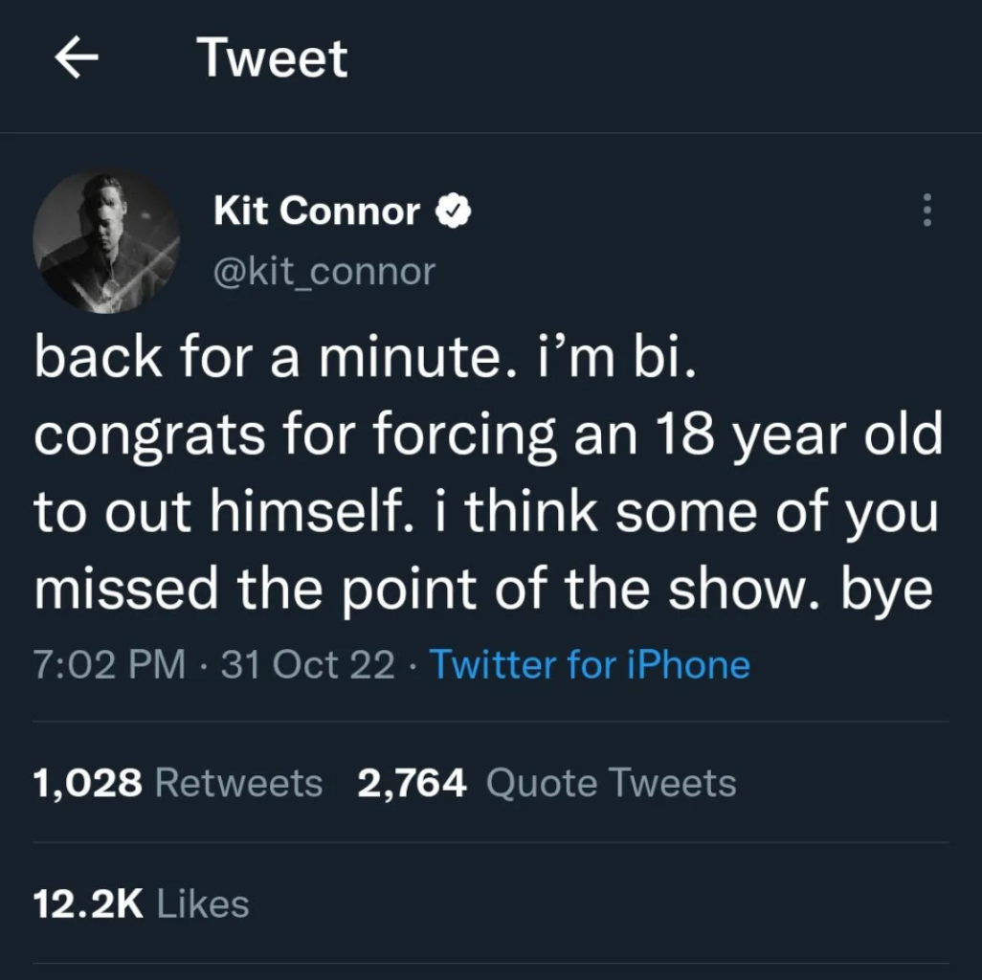Click the 12.2K likes count number
Image resolution: width=982 pixels, height=980 pixels.
88,904
